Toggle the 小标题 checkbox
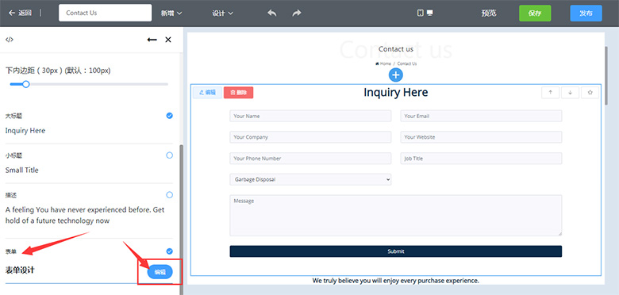This screenshot has width=619, height=295. click(169, 155)
